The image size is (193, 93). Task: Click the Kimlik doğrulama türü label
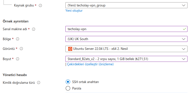pos(19,83)
